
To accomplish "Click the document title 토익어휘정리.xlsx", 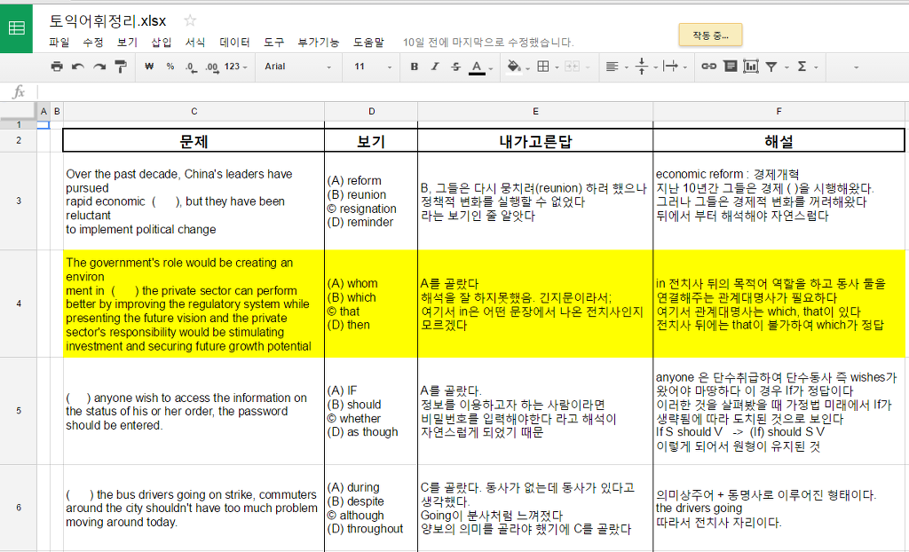I will (107, 21).
